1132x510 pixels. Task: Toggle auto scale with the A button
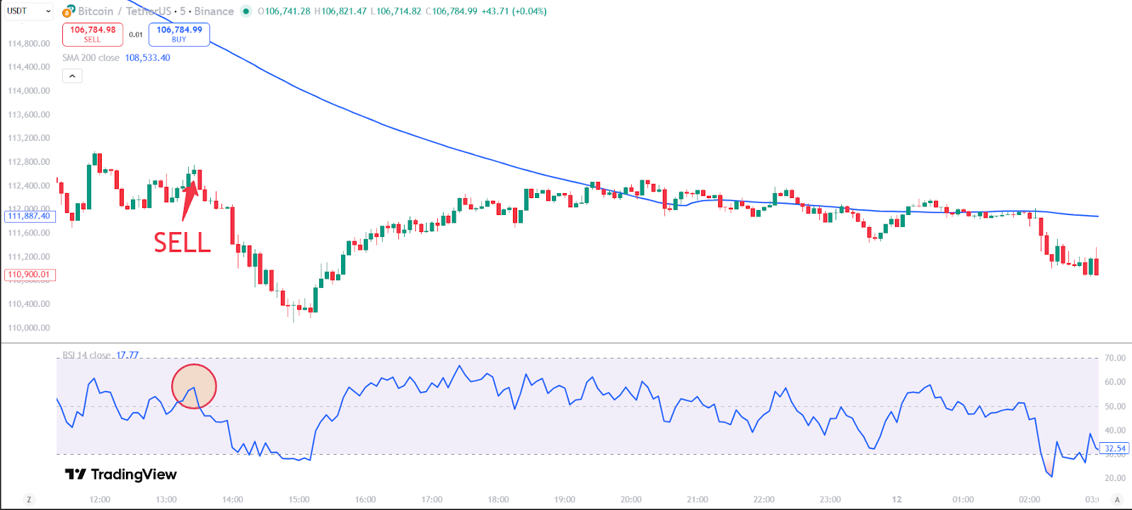pyautogui.click(x=1117, y=499)
